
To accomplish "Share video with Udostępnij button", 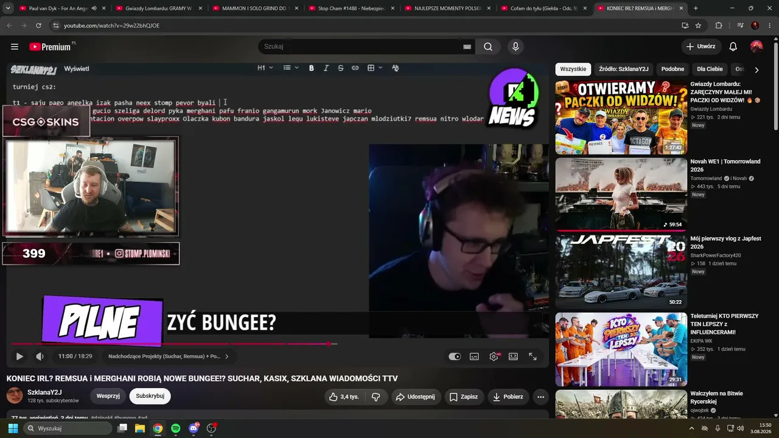I will coord(416,397).
